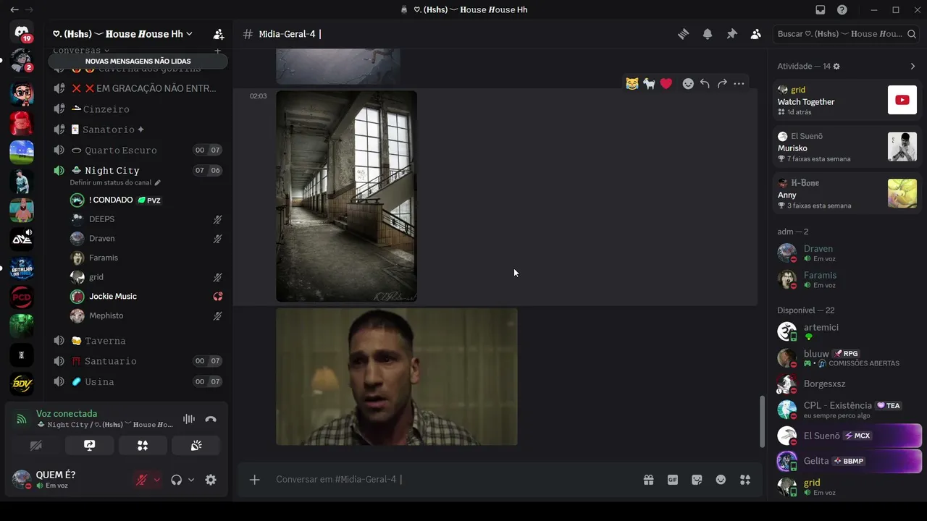Screen dimensions: 927x521
Task: Open the gift icon in message bar
Action: coord(649,480)
